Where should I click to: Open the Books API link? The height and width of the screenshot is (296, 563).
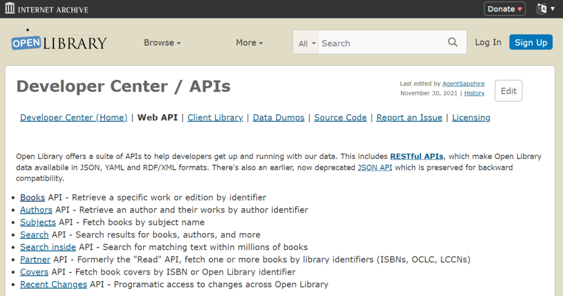[x=32, y=197]
